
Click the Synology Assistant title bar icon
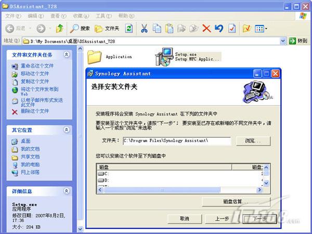[x=90, y=73]
